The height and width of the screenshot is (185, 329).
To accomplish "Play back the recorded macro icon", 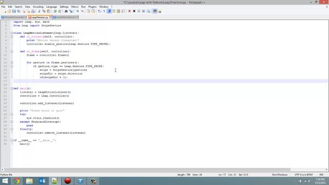I will 139,11.
